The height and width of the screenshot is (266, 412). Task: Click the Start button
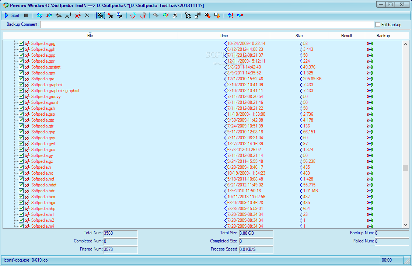point(12,15)
